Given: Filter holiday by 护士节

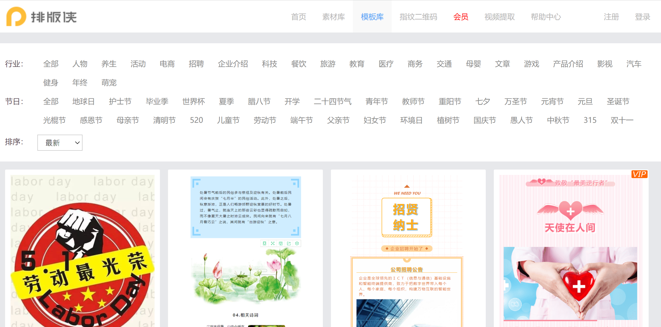Looking at the screenshot, I should 120,101.
